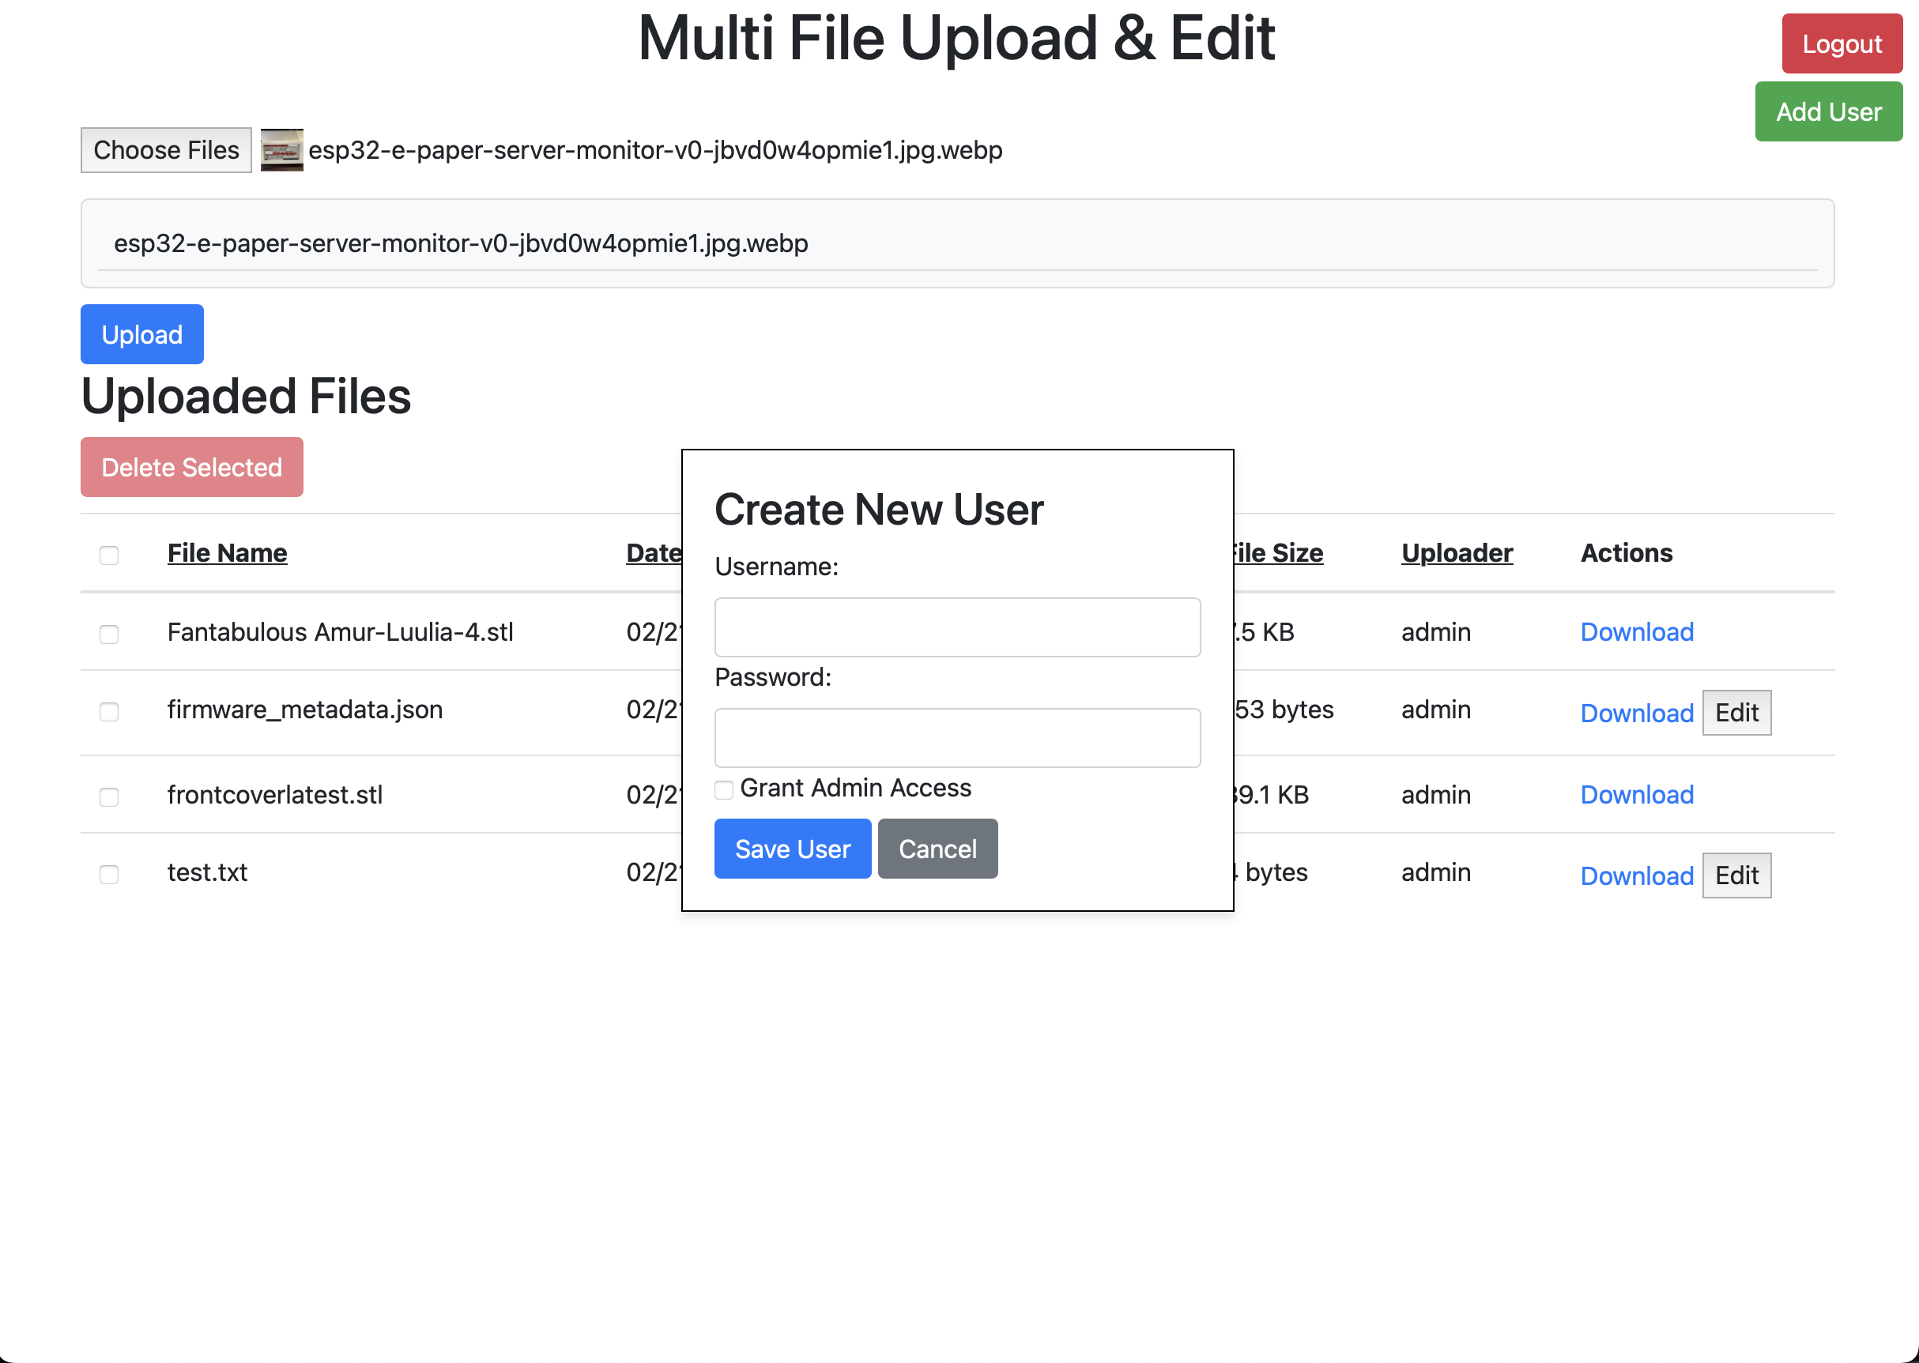Click the Choose Files button
Image resolution: width=1919 pixels, height=1363 pixels.
tap(166, 150)
